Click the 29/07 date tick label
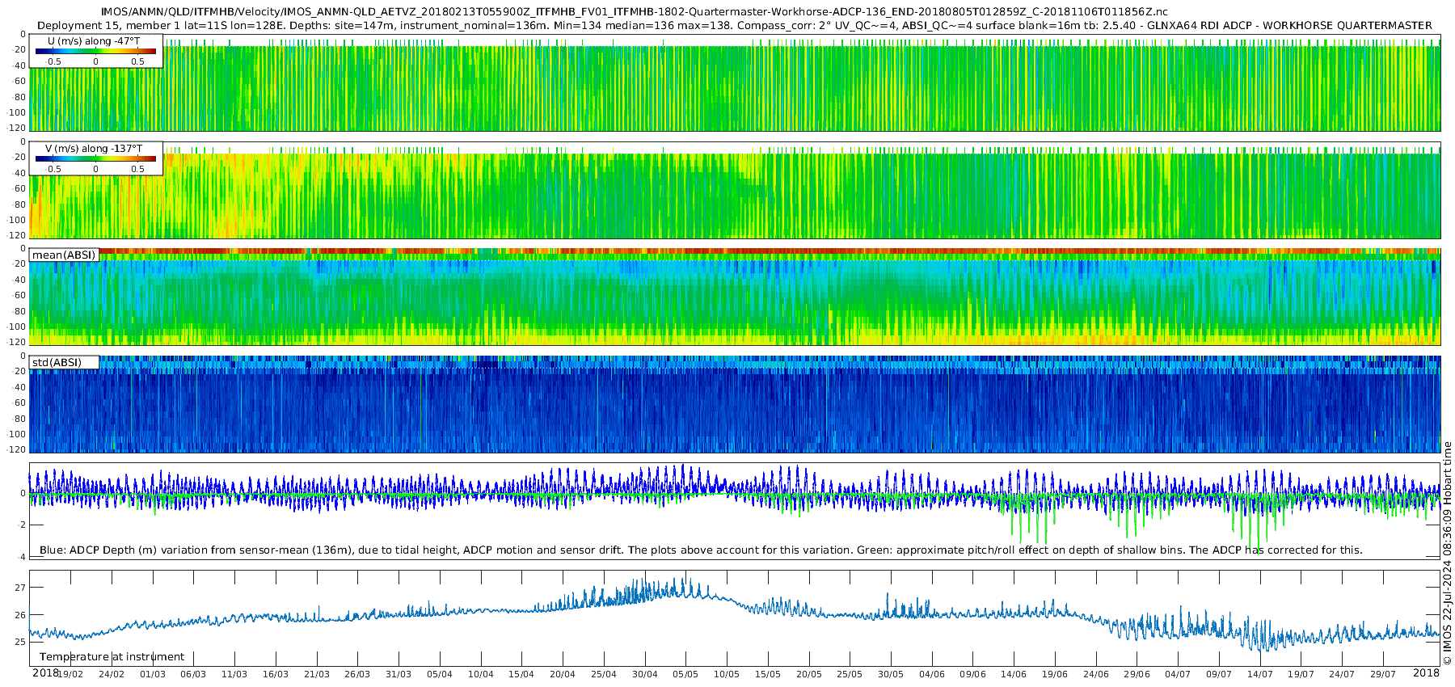The width and height of the screenshot is (1455, 687). click(x=1382, y=674)
